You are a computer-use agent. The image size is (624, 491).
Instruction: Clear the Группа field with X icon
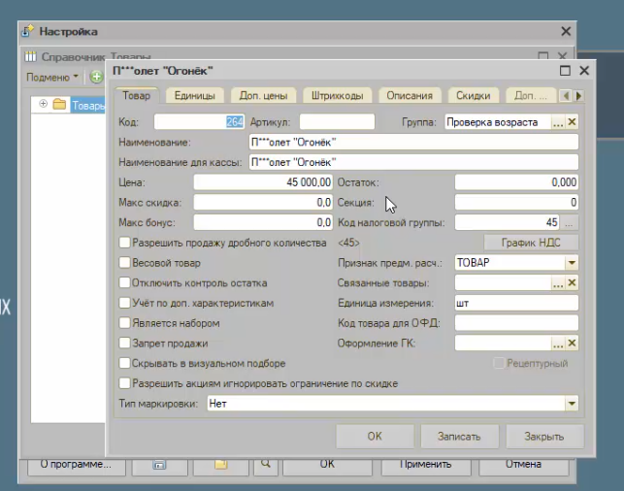pos(572,122)
